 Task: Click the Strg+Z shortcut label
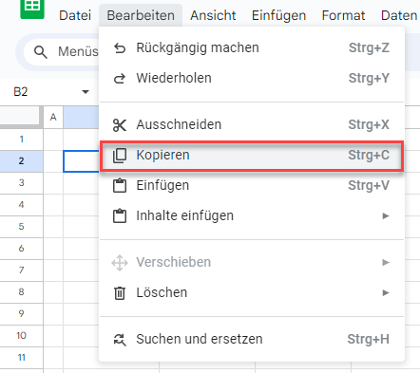coord(369,47)
